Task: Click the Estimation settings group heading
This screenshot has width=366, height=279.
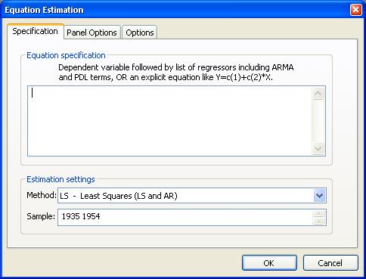Action: [x=60, y=179]
